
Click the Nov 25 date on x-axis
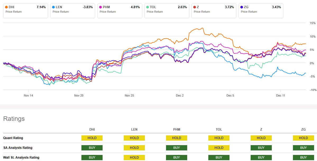point(129,95)
